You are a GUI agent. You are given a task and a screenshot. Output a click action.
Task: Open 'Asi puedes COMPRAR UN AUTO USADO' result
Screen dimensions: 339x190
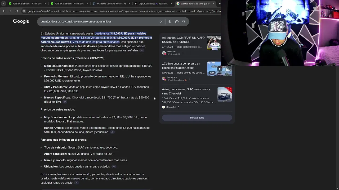click(x=183, y=40)
